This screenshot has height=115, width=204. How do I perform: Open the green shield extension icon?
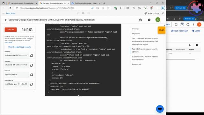click(x=115, y=8)
